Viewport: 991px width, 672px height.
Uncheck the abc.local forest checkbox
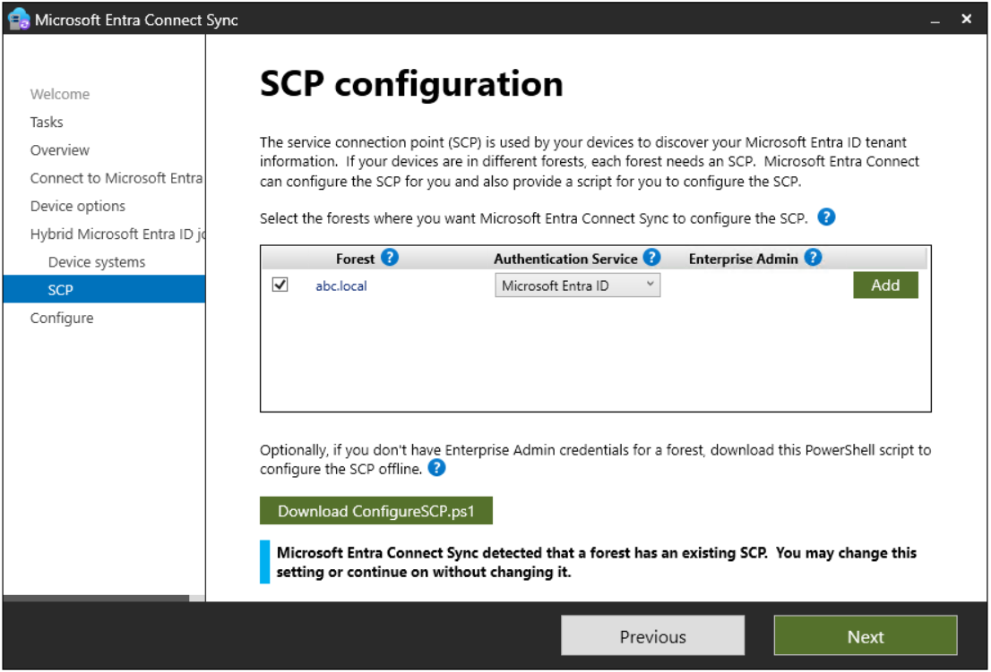point(280,285)
